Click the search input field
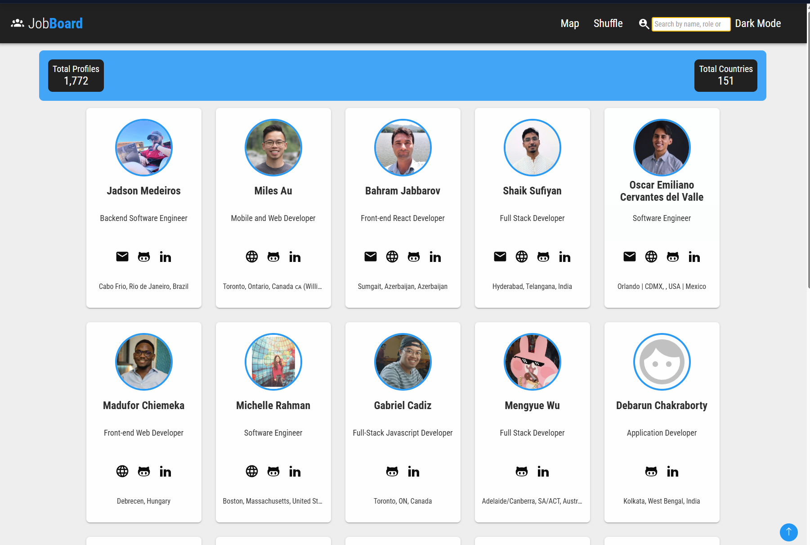Viewport: 810px width, 545px height. tap(691, 24)
